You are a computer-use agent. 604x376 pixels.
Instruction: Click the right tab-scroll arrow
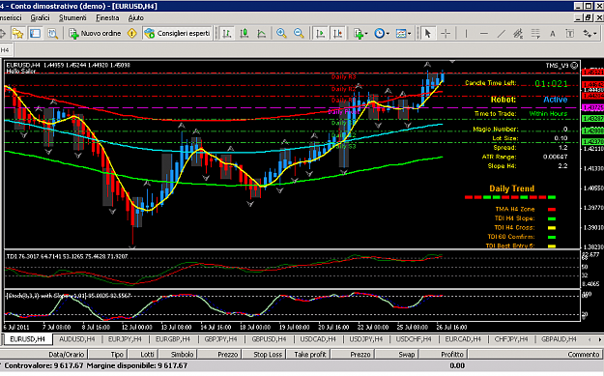point(599,339)
